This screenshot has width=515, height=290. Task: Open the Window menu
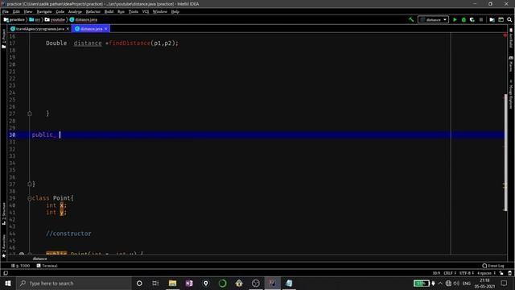click(x=160, y=11)
